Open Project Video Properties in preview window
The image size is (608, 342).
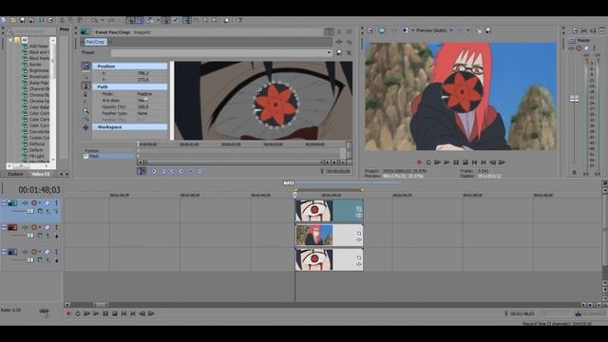pos(370,30)
